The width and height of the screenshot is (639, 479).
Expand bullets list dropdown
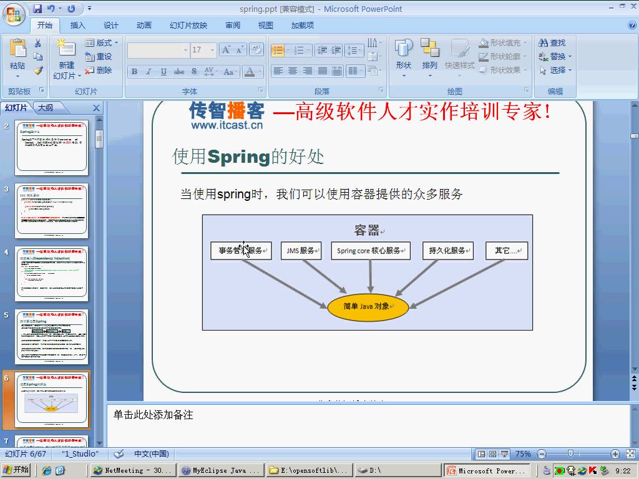288,50
